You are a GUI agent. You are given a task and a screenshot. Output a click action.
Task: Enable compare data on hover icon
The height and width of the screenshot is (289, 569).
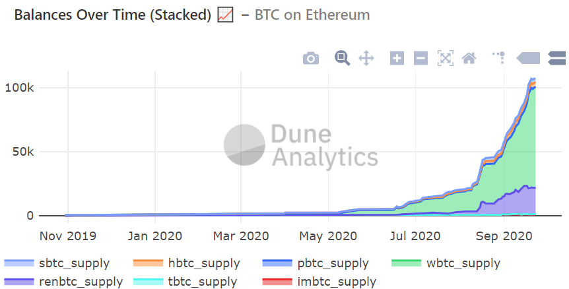pyautogui.click(x=558, y=58)
